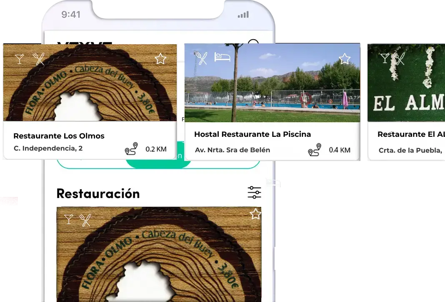Tap fork and knife icon on phone list card
Viewport: 445px width, 302px height.
coord(85,220)
